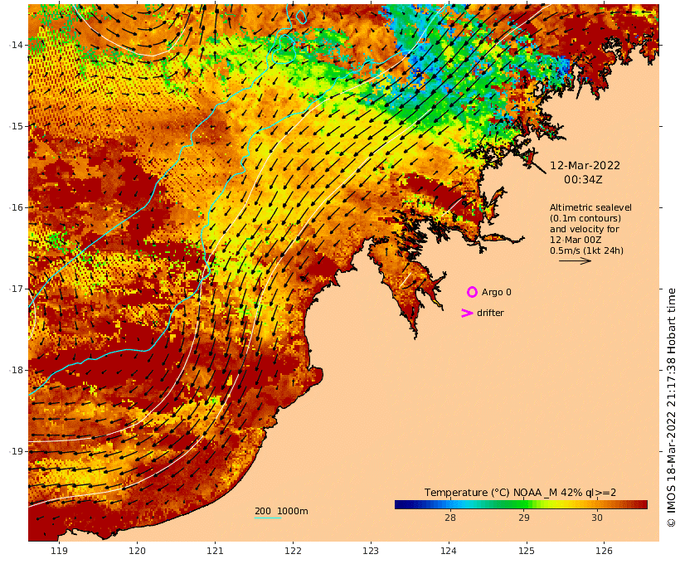The width and height of the screenshot is (680, 564).
Task: Click the '(0.1m contours)' caption line
Action: [585, 219]
